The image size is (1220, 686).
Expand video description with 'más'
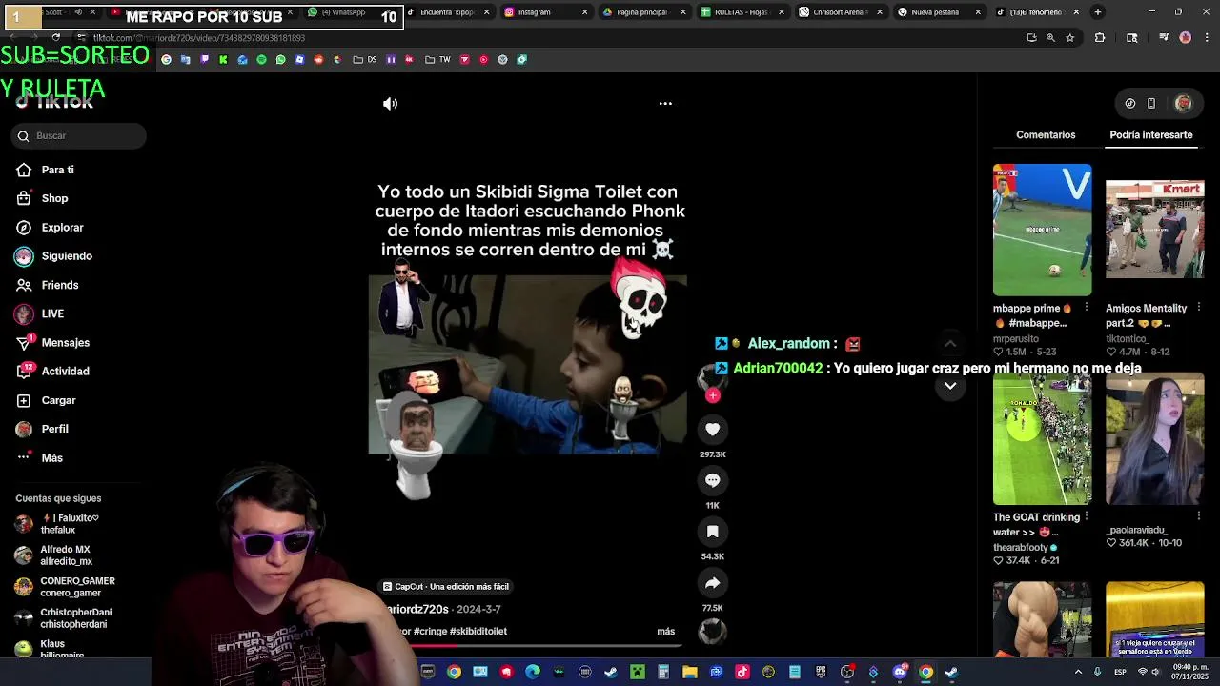[665, 631]
